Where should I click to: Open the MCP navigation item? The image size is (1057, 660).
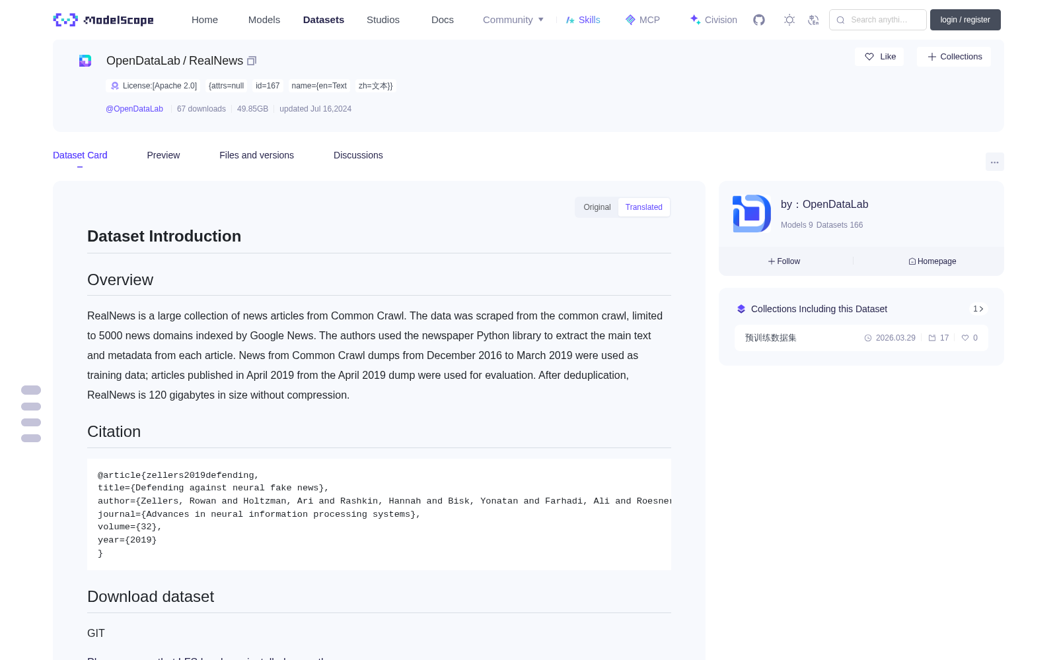(x=642, y=20)
